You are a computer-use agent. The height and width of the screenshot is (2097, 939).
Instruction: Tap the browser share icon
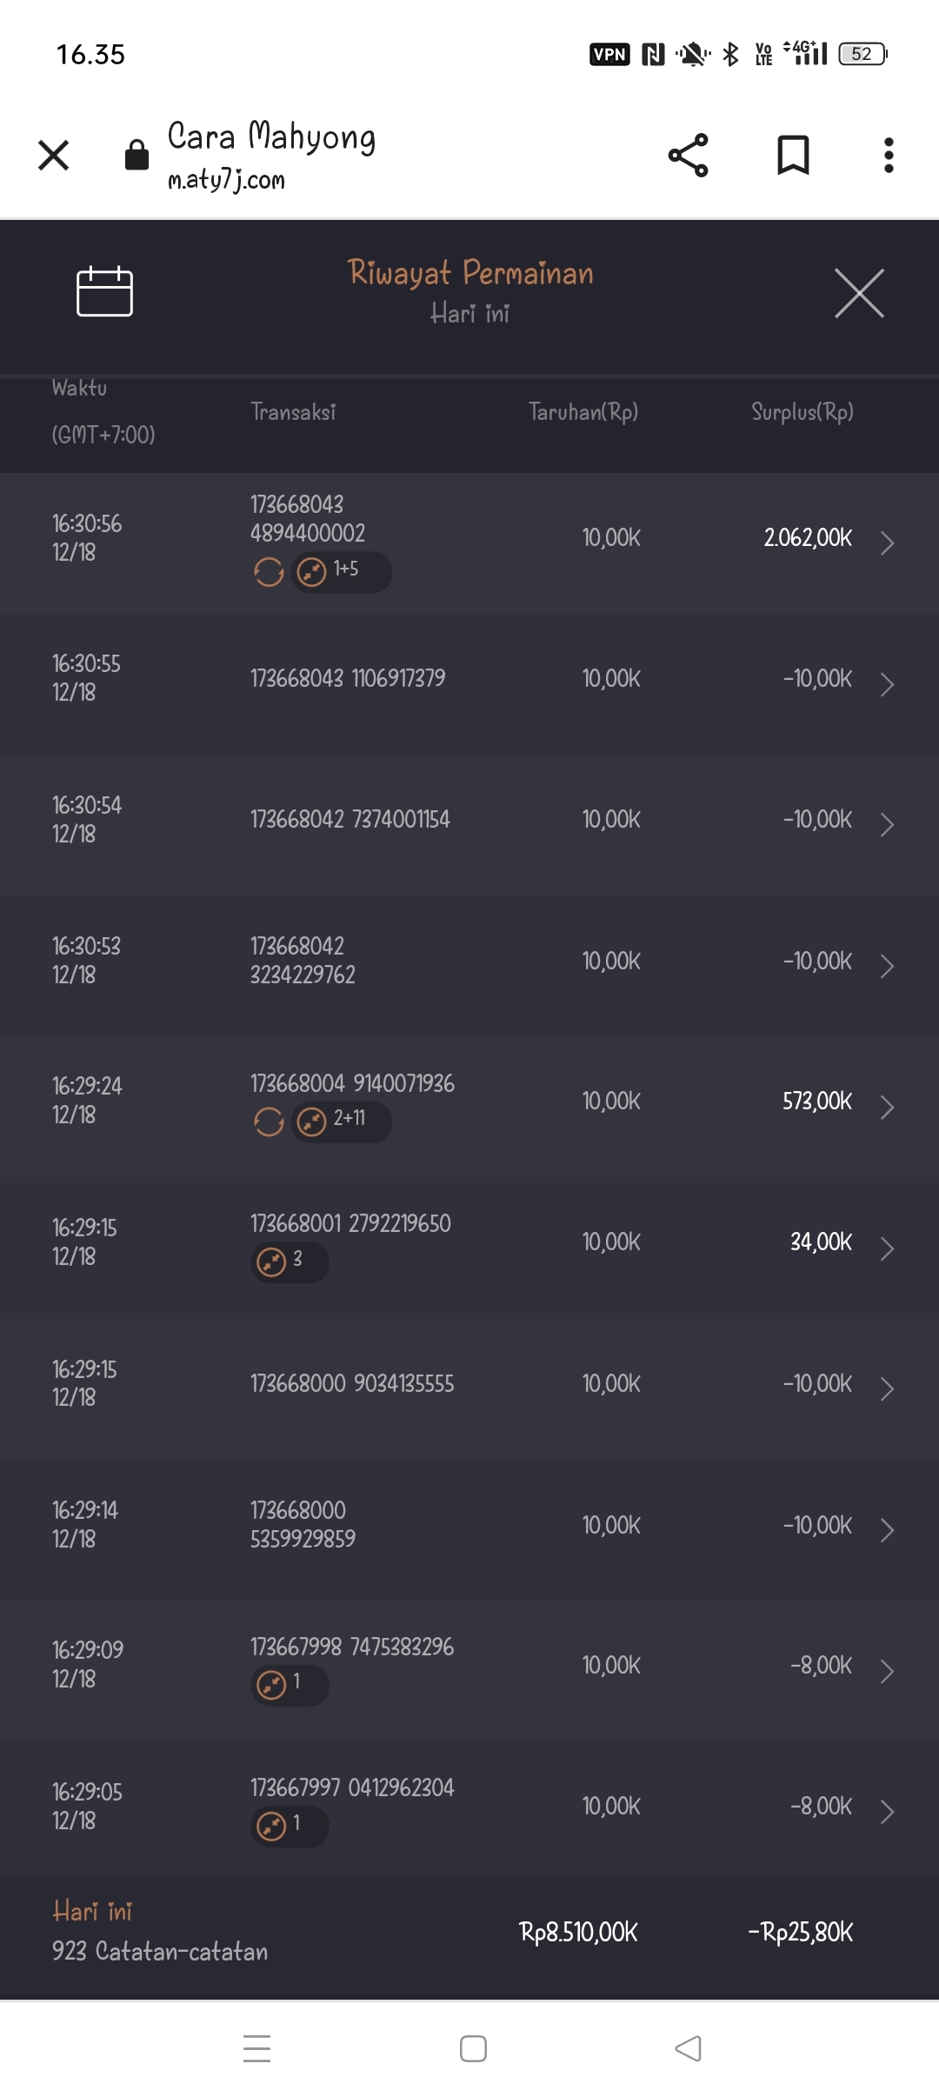pos(688,156)
